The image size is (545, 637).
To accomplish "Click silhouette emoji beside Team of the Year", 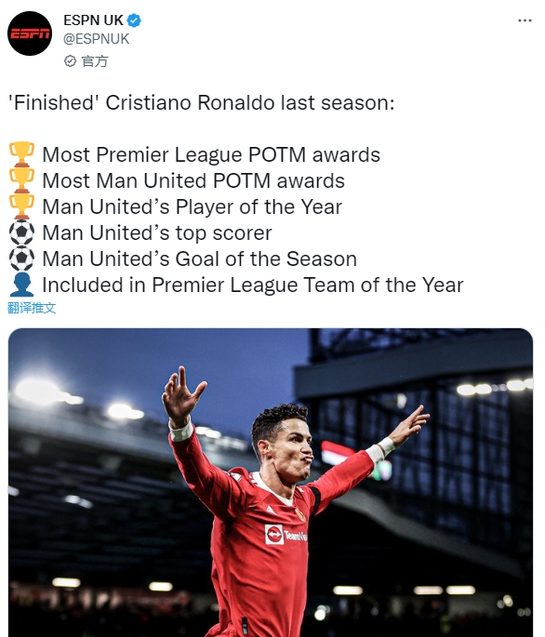I will pyautogui.click(x=21, y=285).
